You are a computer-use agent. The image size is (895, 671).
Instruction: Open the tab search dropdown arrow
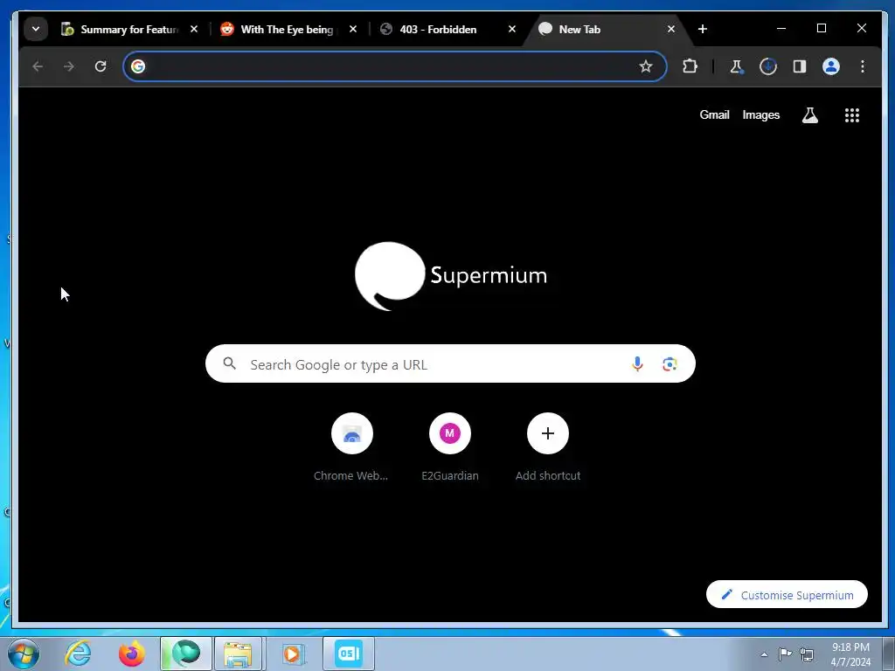click(35, 29)
